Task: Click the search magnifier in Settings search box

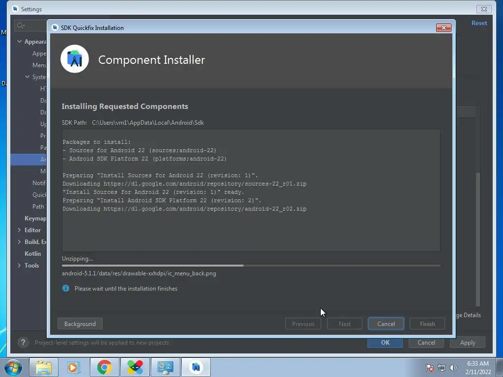Action: (x=21, y=26)
